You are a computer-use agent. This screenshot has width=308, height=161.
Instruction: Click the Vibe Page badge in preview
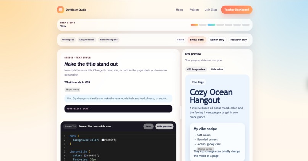click(198, 82)
